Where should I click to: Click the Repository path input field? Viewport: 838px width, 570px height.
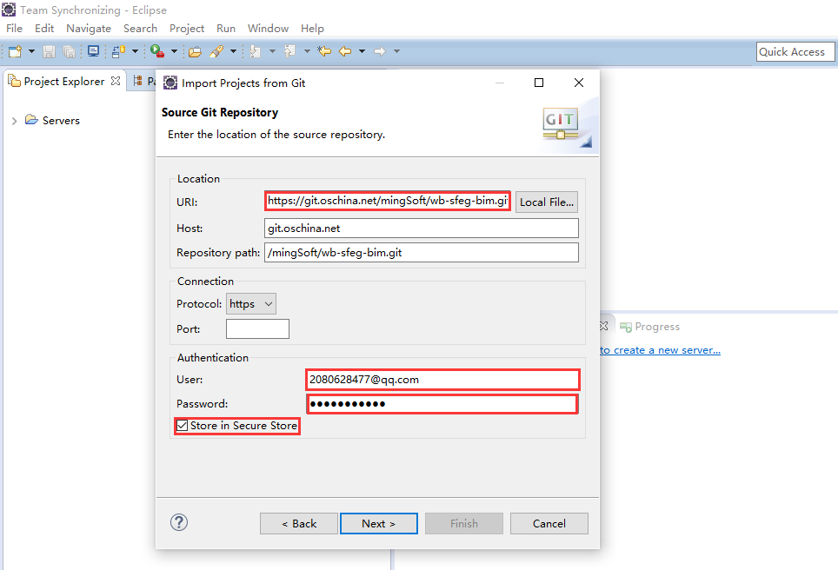[421, 253]
